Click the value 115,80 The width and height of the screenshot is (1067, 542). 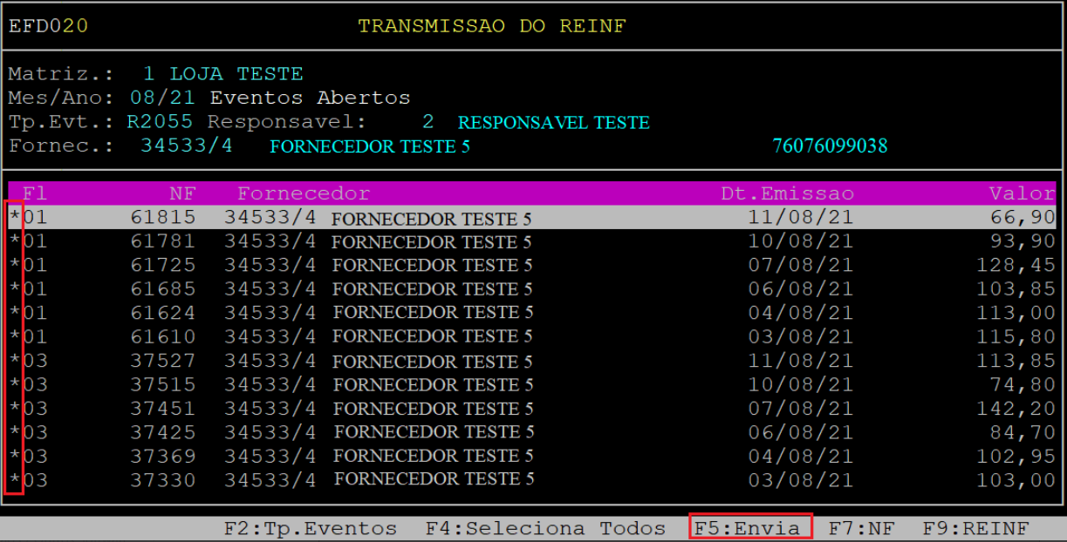1016,336
